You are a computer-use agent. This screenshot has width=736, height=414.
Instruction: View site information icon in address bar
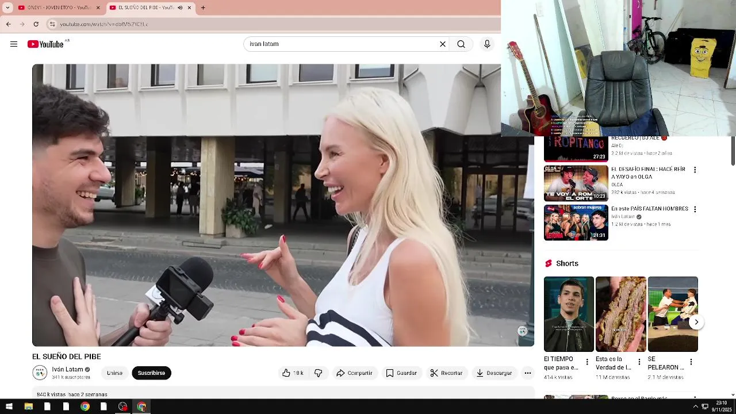52,24
